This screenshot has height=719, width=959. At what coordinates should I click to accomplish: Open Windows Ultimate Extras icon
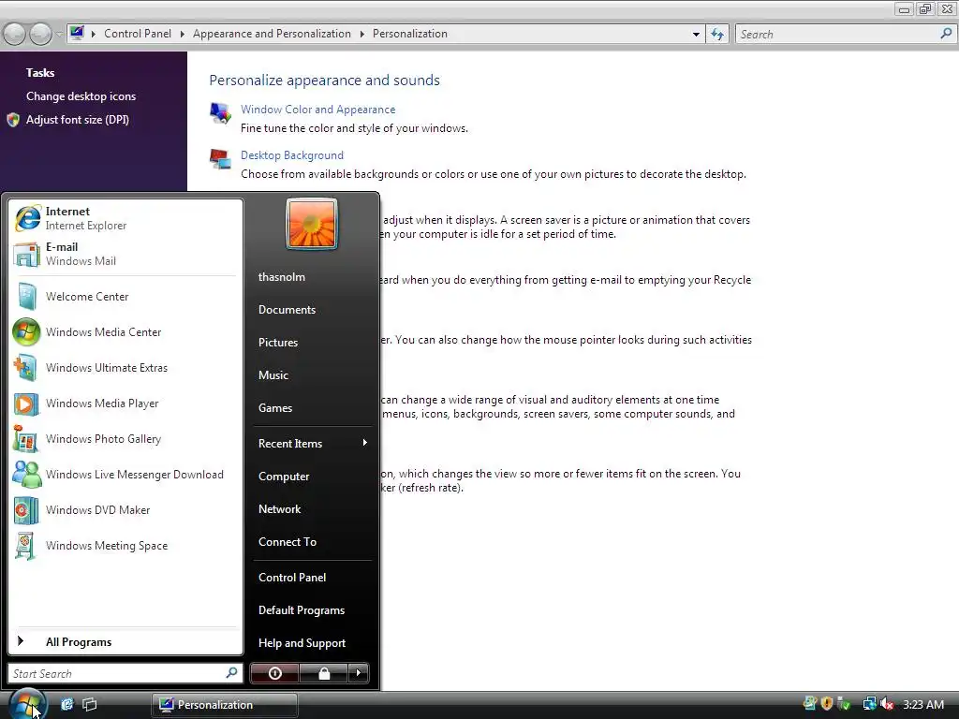coord(25,367)
